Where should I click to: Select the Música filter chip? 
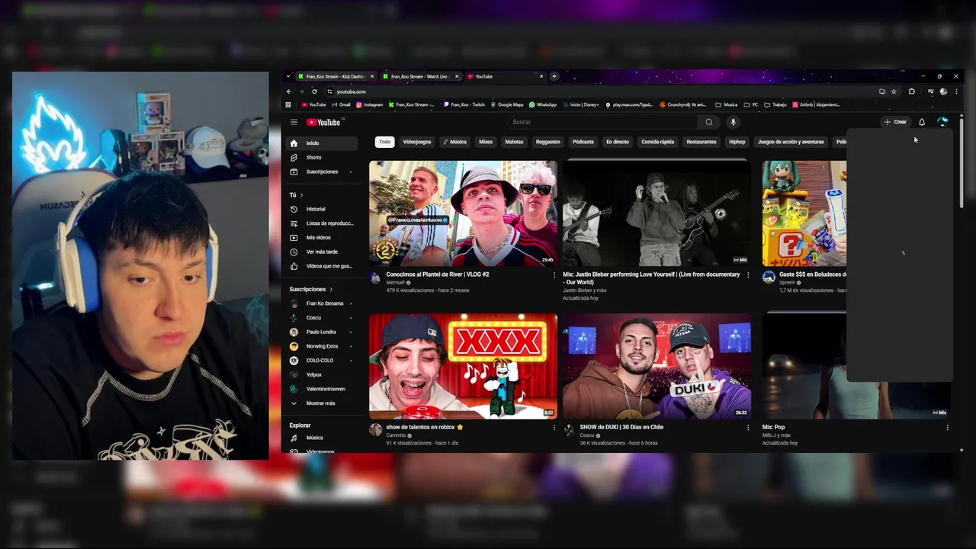(454, 142)
